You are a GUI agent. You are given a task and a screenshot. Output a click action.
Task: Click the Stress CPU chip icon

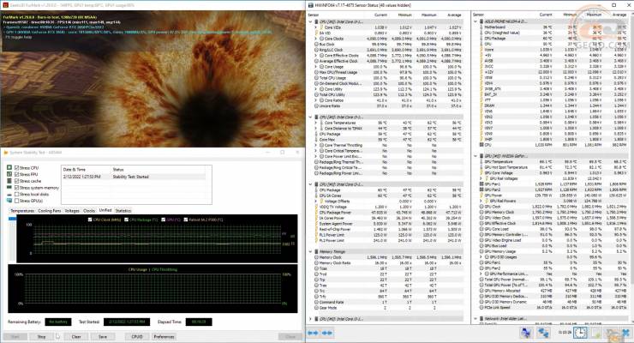coord(9,167)
